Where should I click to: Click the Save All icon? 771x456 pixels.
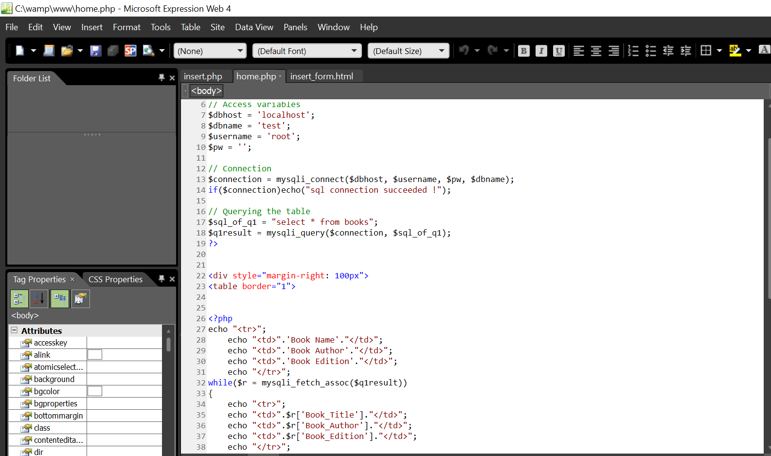point(113,51)
